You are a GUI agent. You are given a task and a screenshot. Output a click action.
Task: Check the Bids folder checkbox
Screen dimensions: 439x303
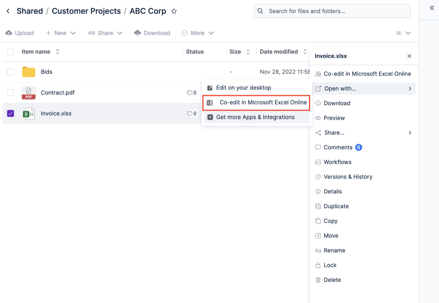[11, 72]
